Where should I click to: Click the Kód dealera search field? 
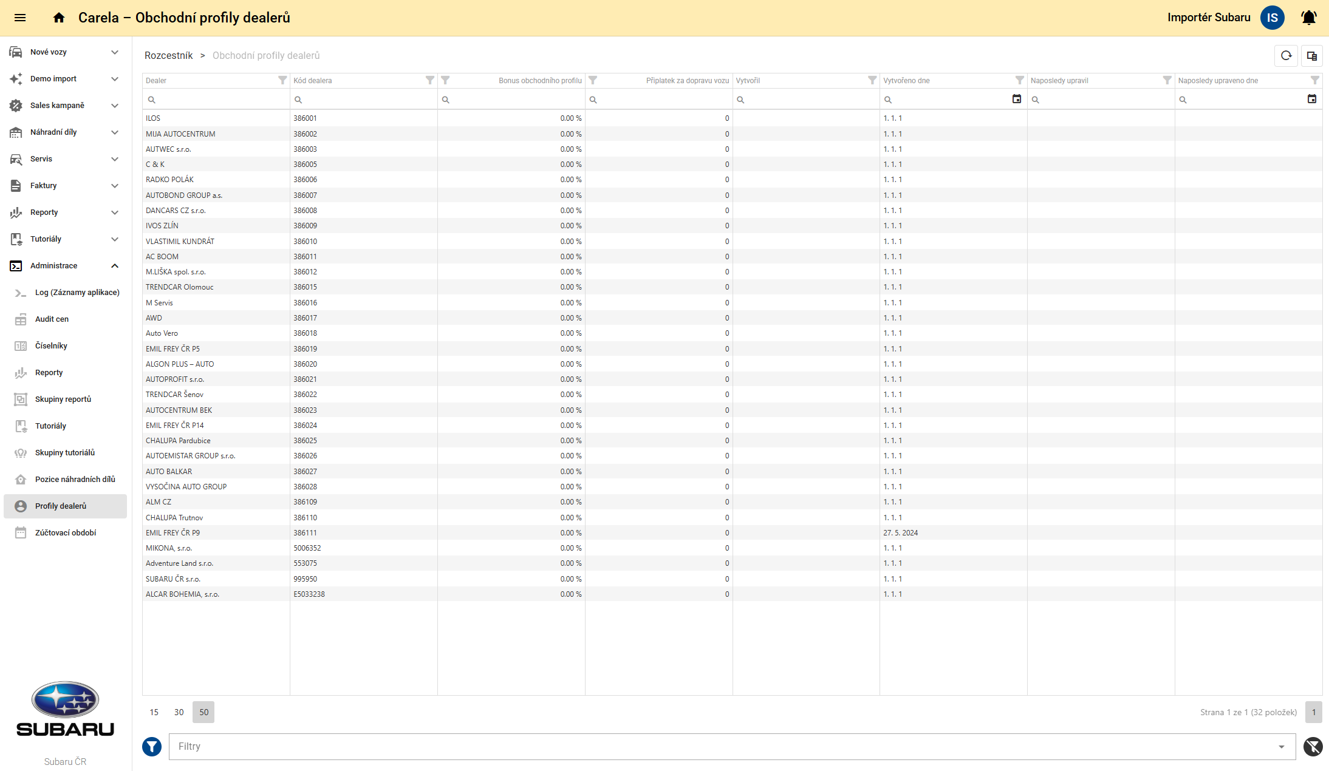[x=364, y=100]
